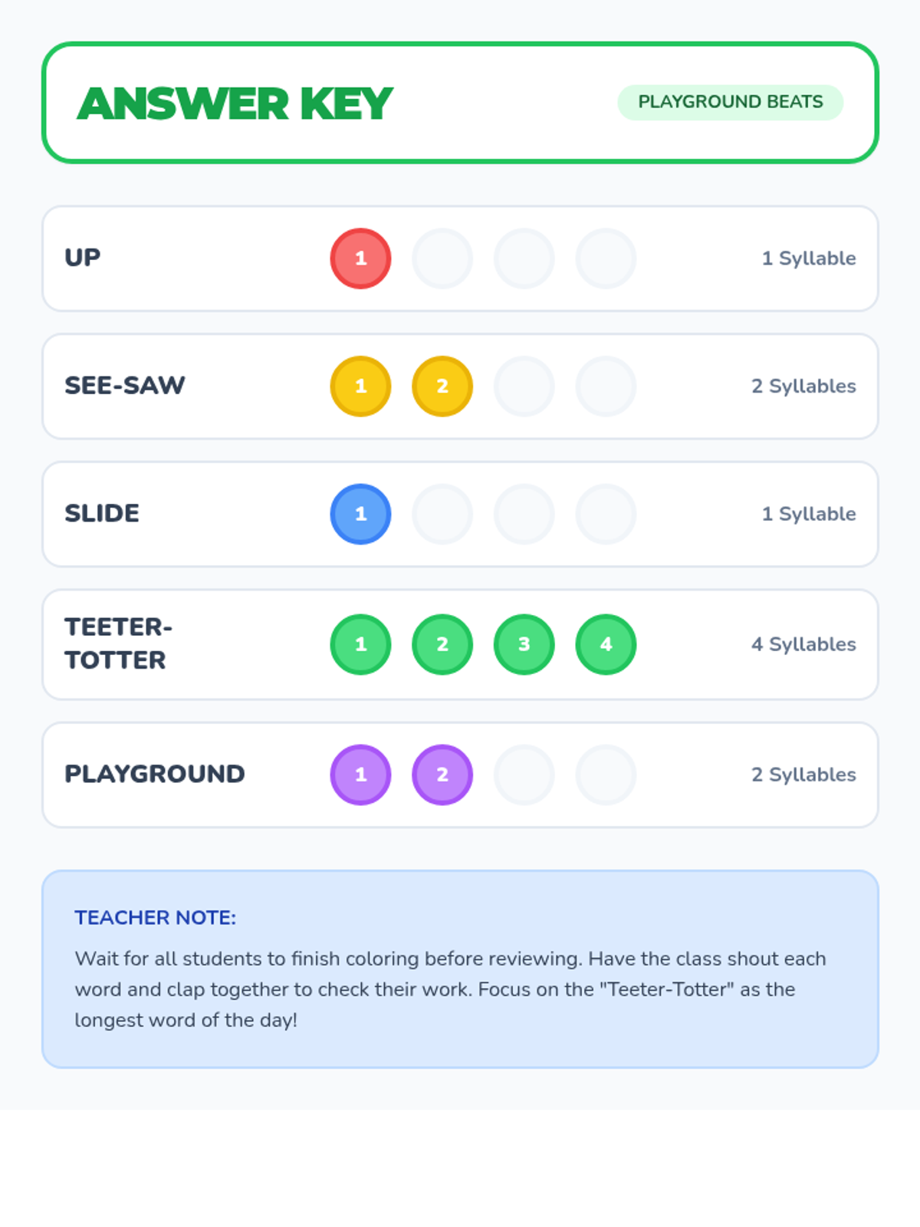Select purple circle 2 for PLAYGROUND
Image resolution: width=920 pixels, height=1227 pixels.
tap(442, 775)
